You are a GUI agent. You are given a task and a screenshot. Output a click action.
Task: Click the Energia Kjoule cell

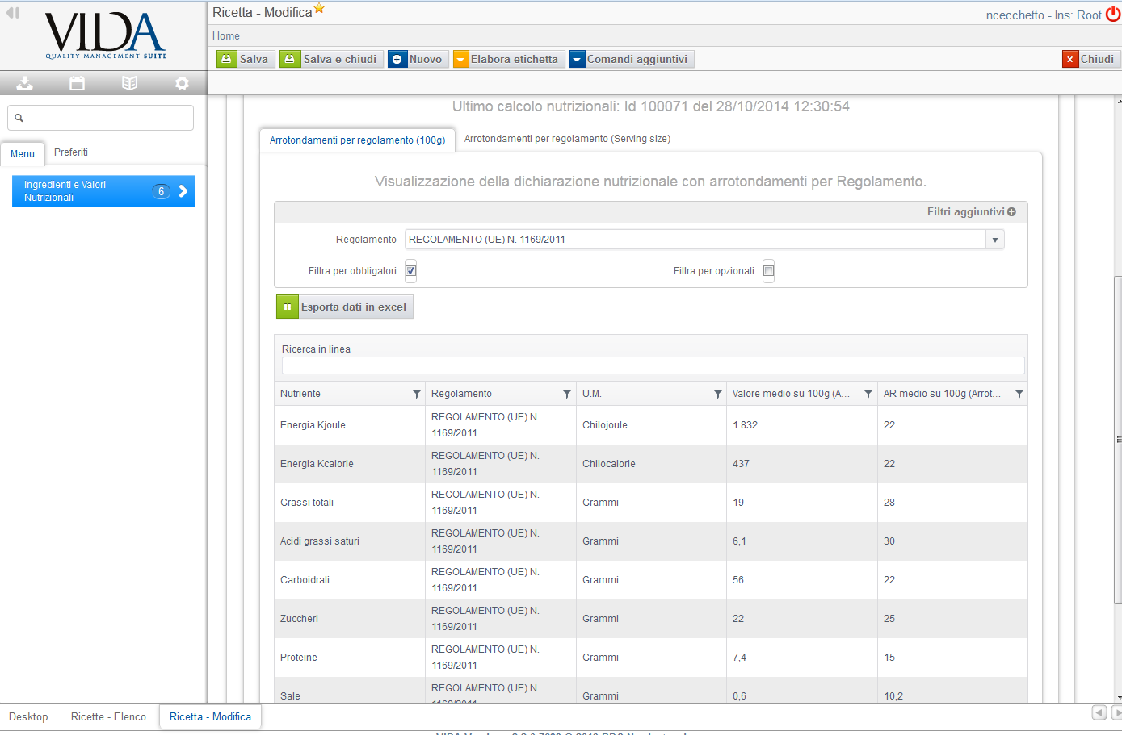pyautogui.click(x=350, y=425)
